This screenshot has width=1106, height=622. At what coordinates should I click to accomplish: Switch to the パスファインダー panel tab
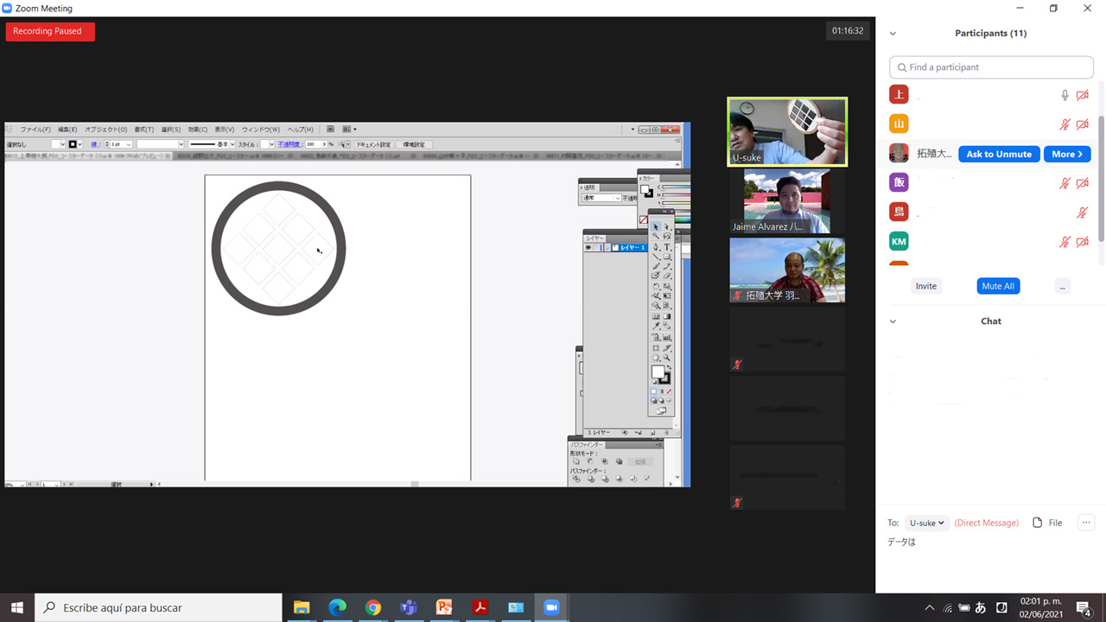tap(588, 445)
